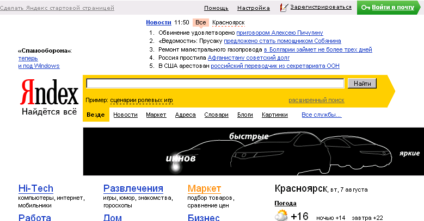Click 'подбор товаров, сравнение цен' description

(211, 201)
